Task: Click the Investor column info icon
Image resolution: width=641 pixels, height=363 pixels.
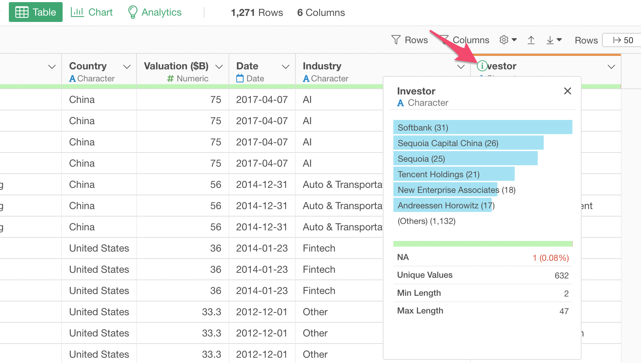Action: pyautogui.click(x=482, y=66)
